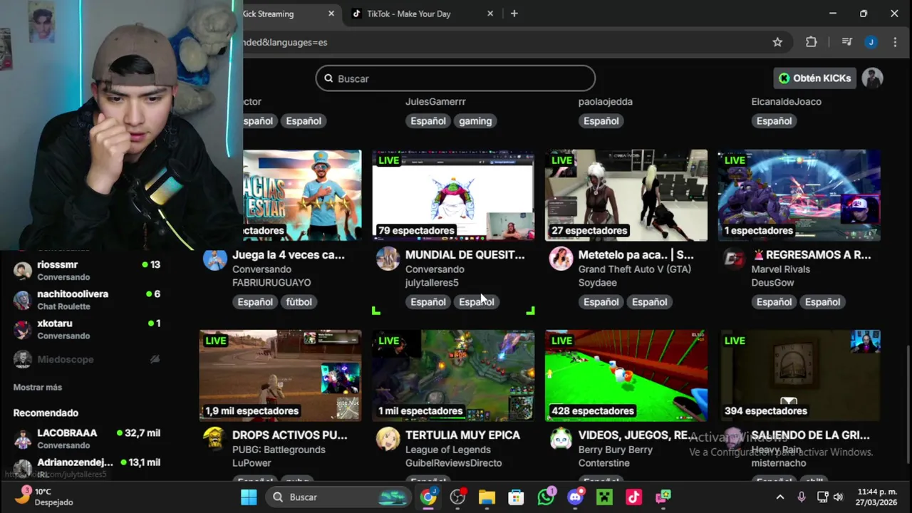Image resolution: width=912 pixels, height=513 pixels.
Task: Open DeusGow channel avatar
Action: pyautogui.click(x=734, y=259)
